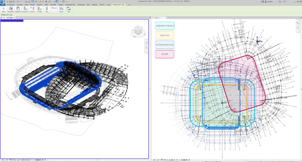This screenshot has width=302, height=162.
Task: Open the Geometry ribbon panel
Action: coord(25,9)
